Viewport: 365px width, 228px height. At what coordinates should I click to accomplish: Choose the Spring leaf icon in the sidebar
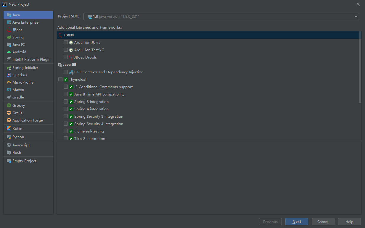9,37
